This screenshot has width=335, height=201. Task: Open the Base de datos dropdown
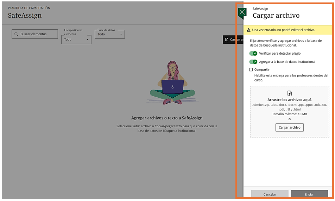coord(110,34)
